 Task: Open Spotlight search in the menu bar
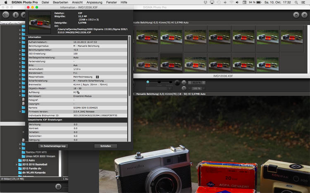[x=297, y=2]
